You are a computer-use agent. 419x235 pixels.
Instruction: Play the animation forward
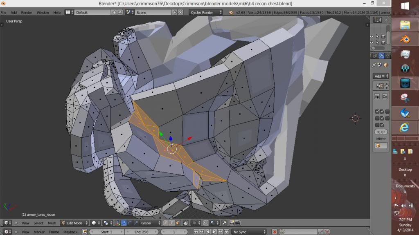pyautogui.click(x=214, y=232)
